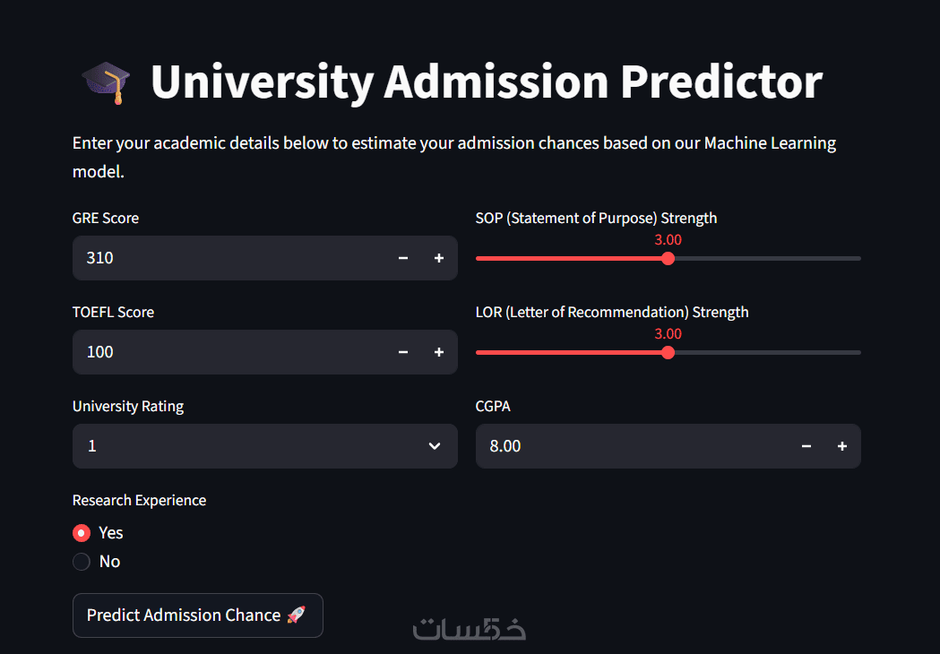Click the graduation cap emoji icon

(x=106, y=82)
